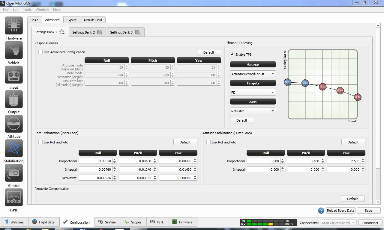Click the vertical scrollbar of settings panel

pos(378,114)
